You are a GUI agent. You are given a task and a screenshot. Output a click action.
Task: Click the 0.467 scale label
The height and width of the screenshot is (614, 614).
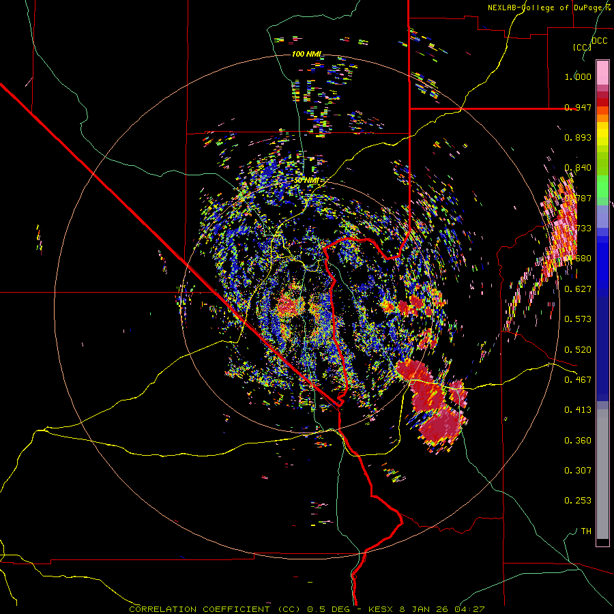point(578,380)
